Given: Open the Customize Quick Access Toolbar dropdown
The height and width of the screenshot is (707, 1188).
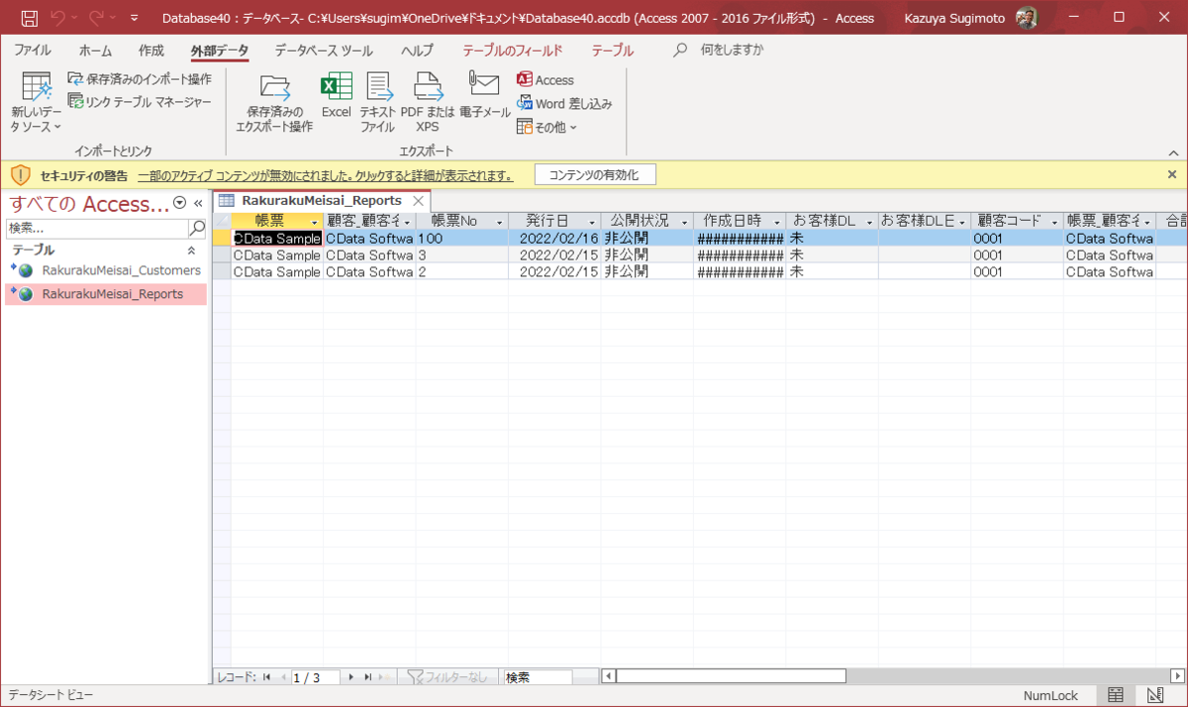Looking at the screenshot, I should point(135,19).
